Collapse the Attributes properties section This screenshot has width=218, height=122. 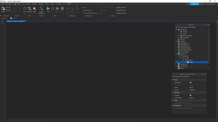[173, 105]
